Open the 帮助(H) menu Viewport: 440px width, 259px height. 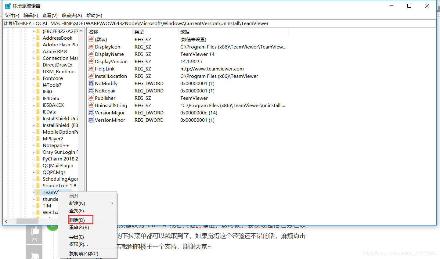click(x=94, y=15)
